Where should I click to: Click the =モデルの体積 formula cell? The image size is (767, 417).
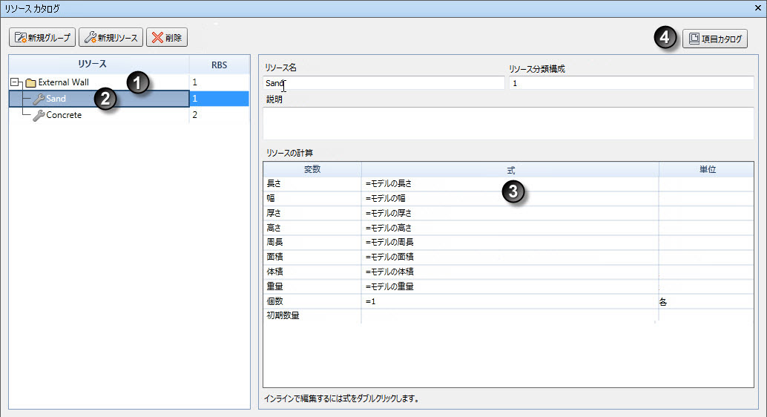[x=510, y=272]
